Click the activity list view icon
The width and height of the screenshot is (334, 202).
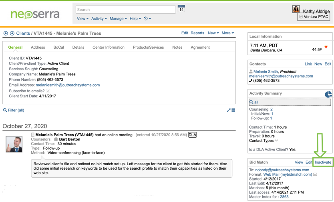(x=233, y=110)
